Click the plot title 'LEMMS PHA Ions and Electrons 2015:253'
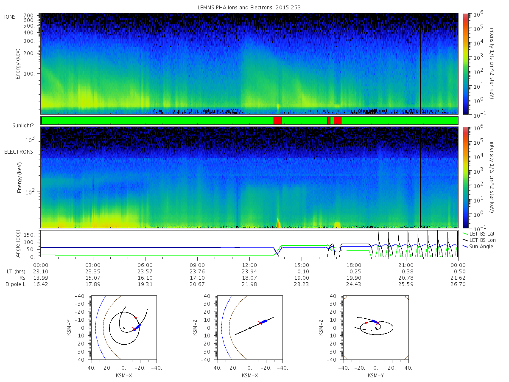 tap(249, 8)
